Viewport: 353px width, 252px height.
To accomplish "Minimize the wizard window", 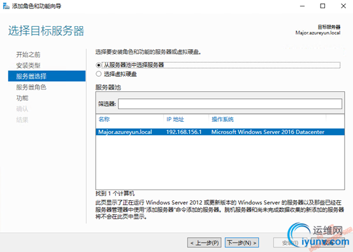I will 303,6.
